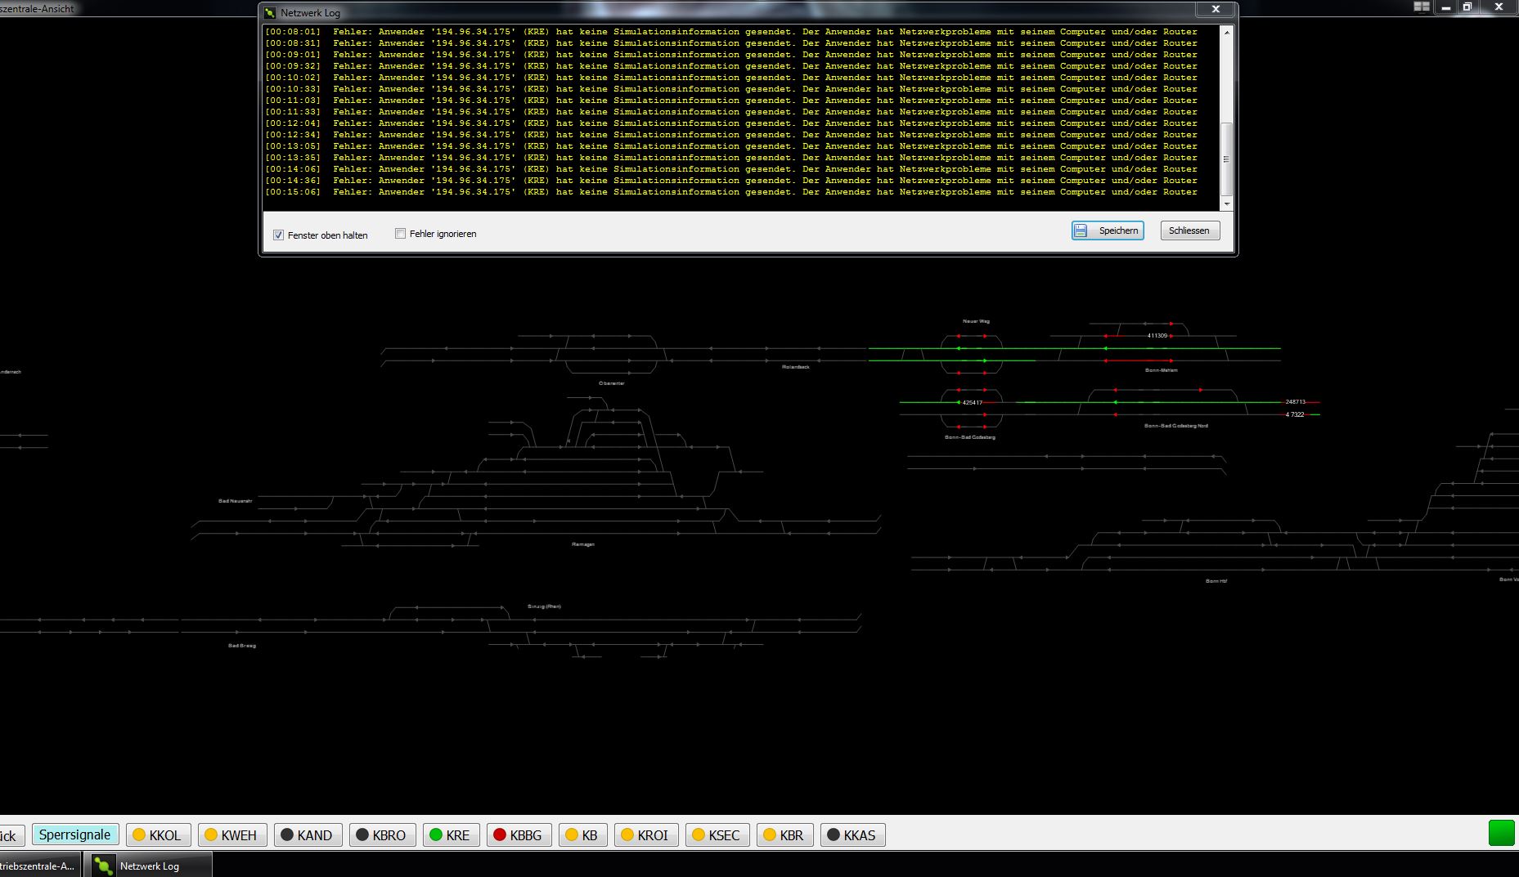
Task: Switch to Betriebszentrale-Ansicht taskbar tab
Action: pos(39,866)
